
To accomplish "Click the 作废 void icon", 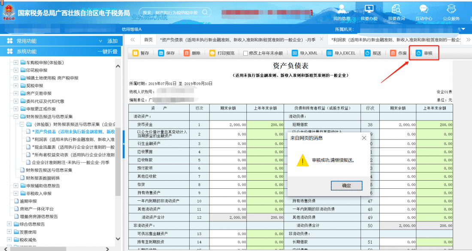I will [393, 53].
